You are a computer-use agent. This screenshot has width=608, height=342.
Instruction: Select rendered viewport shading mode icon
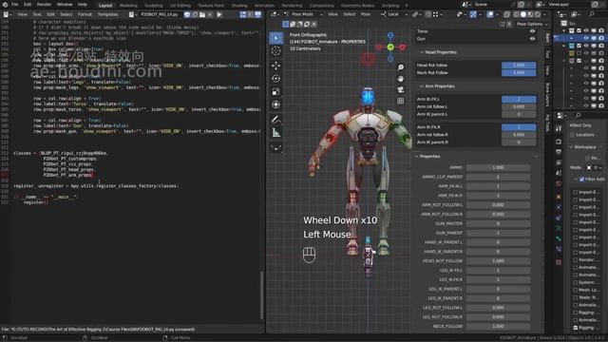pyautogui.click(x=538, y=14)
